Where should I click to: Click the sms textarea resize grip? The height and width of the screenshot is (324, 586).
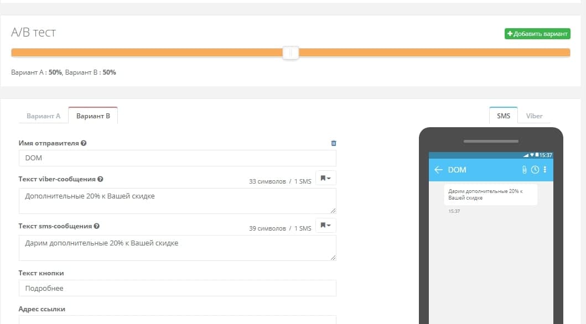click(x=333, y=258)
